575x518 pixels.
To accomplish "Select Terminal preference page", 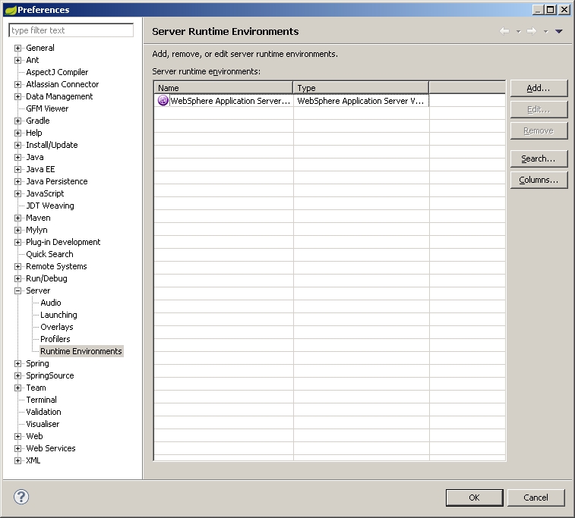I will [x=42, y=400].
